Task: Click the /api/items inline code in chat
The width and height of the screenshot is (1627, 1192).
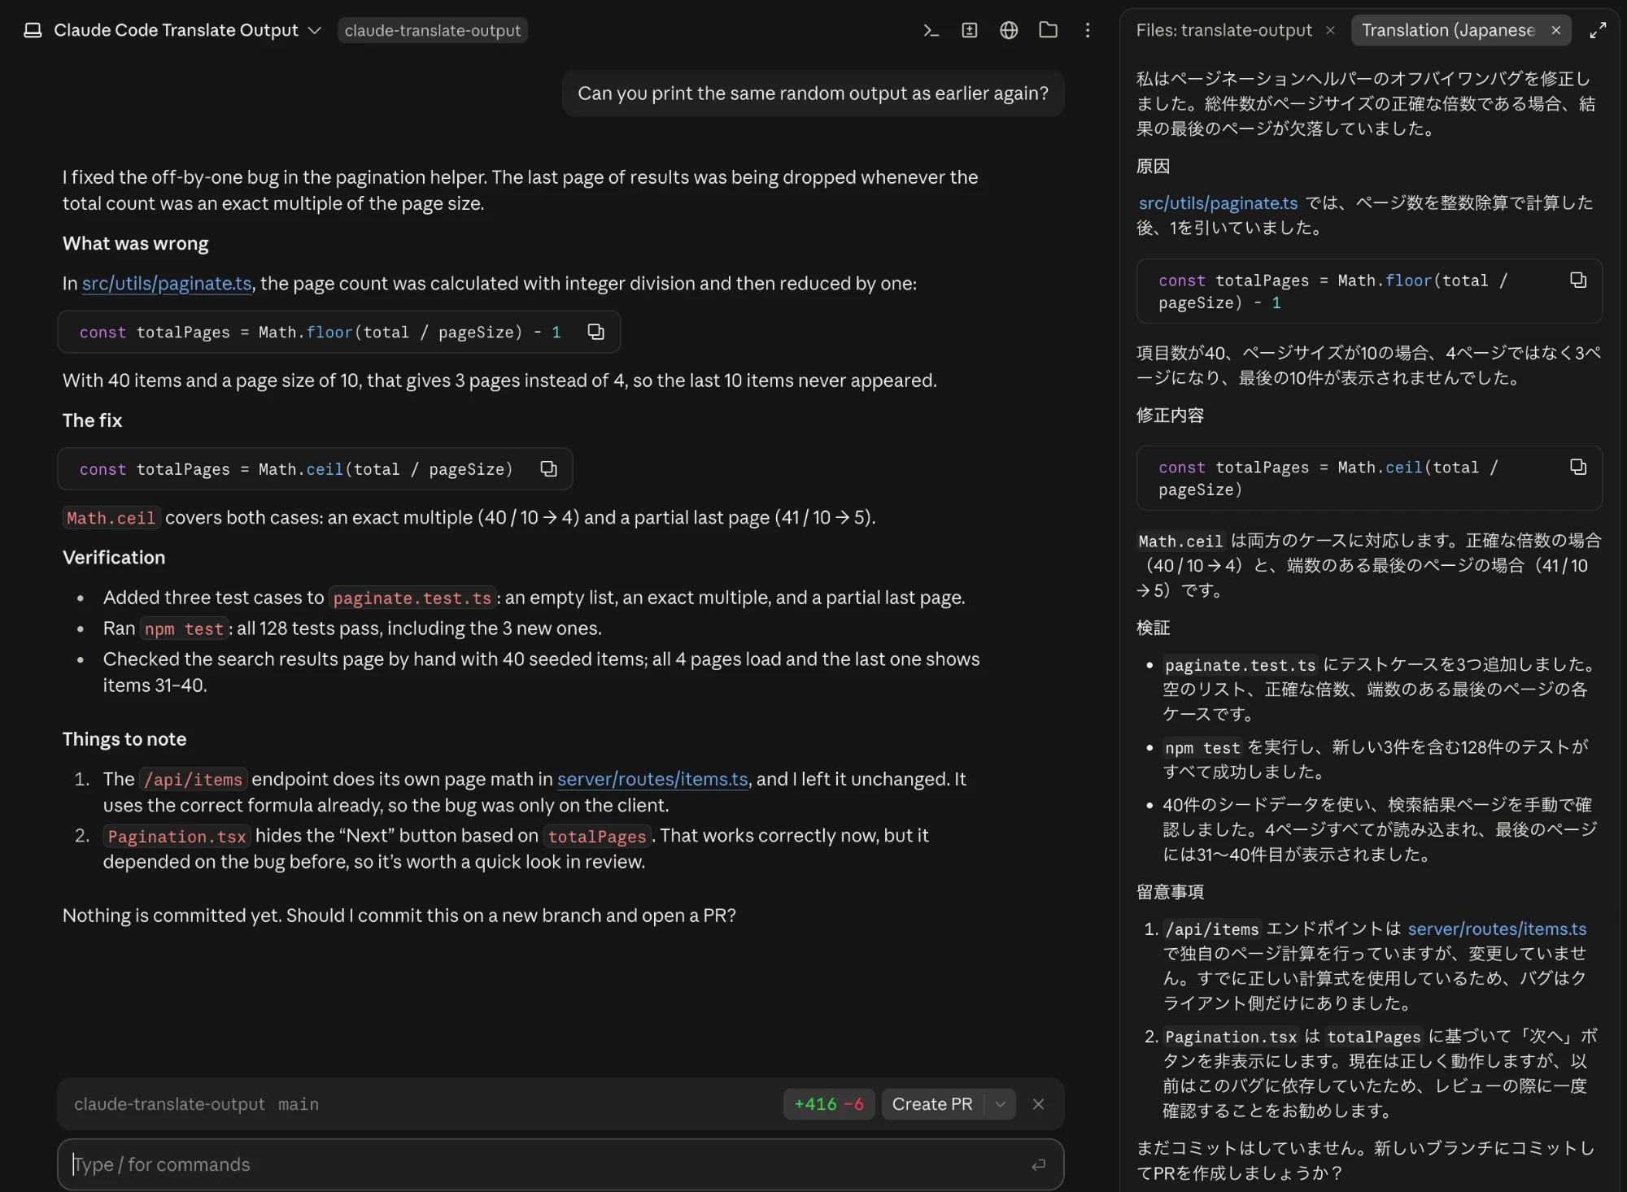Action: pyautogui.click(x=194, y=780)
